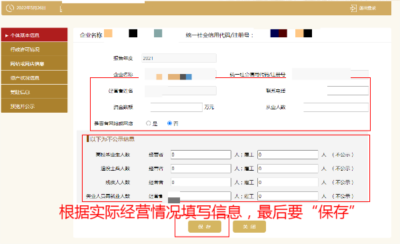Open the 行政许可情况 menu item
Viewport: 400px width, 244px height.
point(34,49)
